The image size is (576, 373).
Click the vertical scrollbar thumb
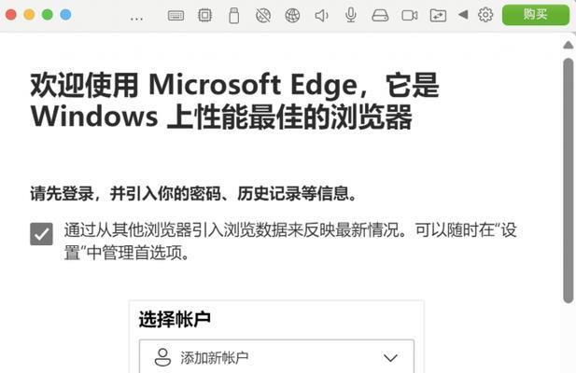(569, 181)
